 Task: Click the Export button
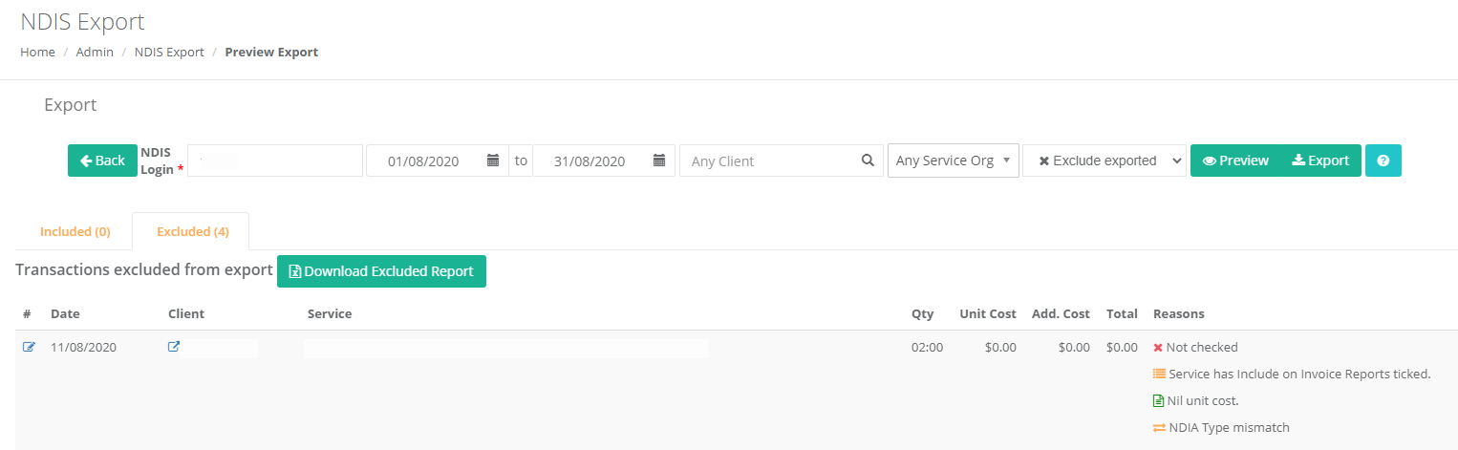coord(1320,161)
